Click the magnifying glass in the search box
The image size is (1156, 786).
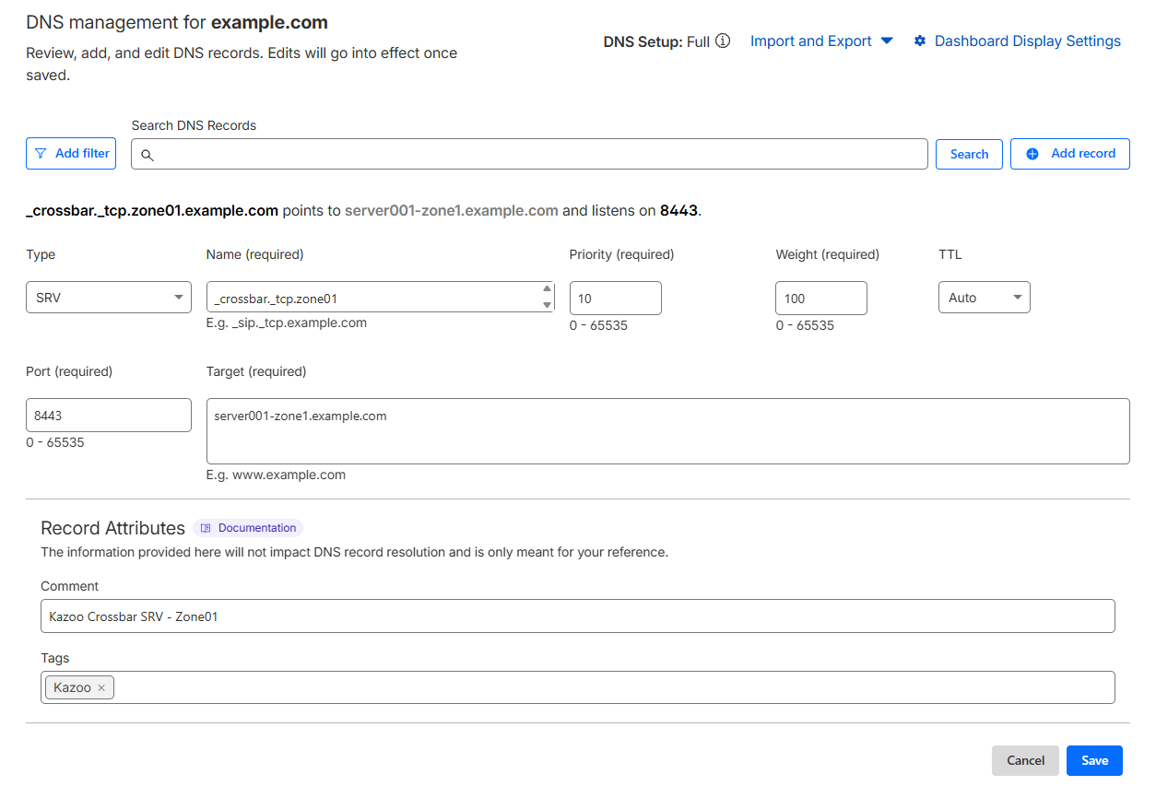147,155
